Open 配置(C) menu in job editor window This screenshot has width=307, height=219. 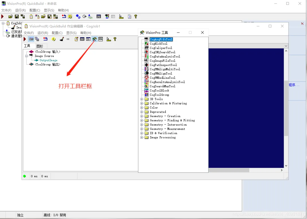57,33
